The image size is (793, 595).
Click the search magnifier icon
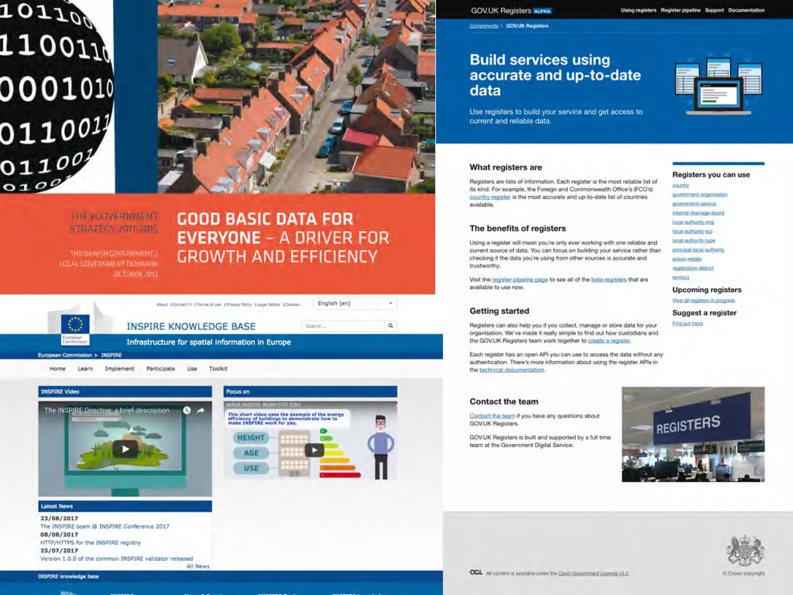click(390, 326)
